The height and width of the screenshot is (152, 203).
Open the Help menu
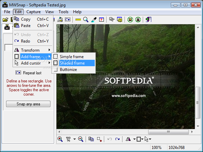pos(77,12)
